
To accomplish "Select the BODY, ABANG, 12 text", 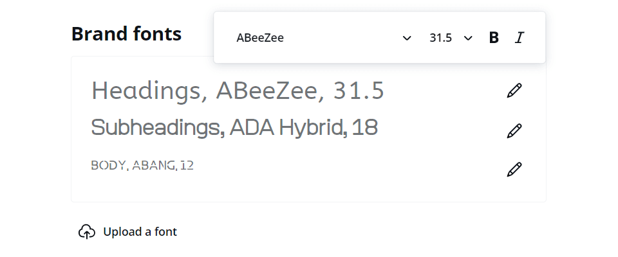I will click(x=142, y=165).
